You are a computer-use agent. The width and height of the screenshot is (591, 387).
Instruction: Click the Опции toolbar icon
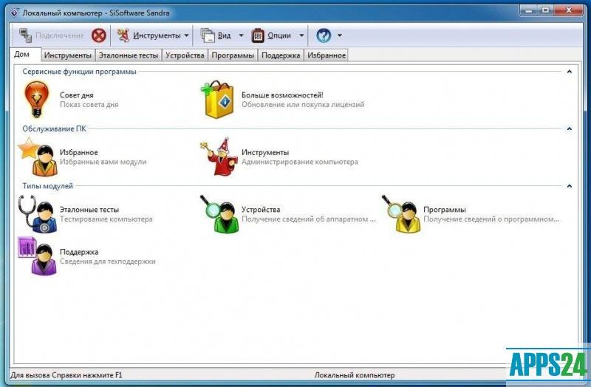point(258,35)
